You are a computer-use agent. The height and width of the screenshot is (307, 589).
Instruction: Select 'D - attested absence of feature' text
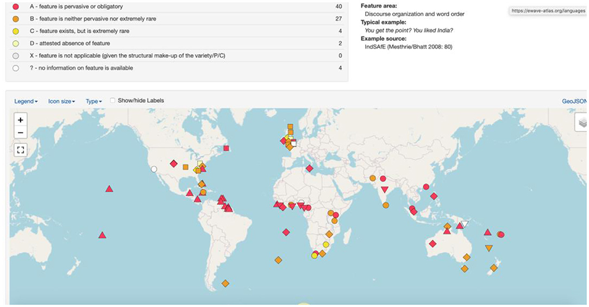coord(70,43)
